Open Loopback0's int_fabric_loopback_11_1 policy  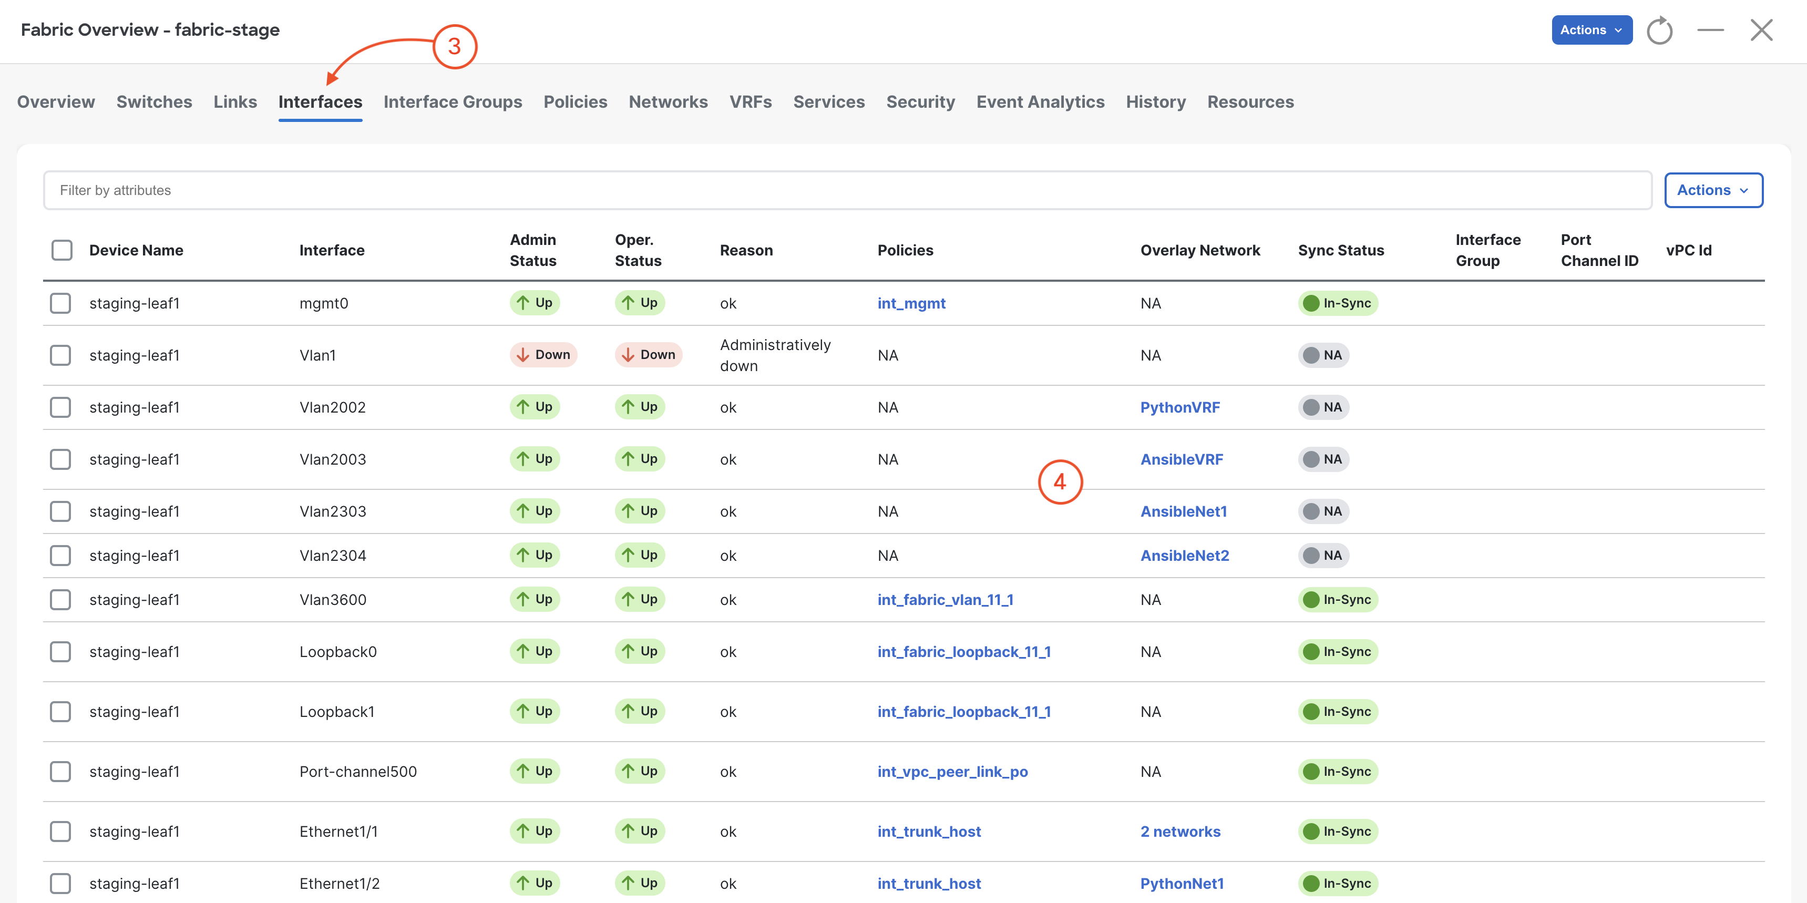pos(964,652)
